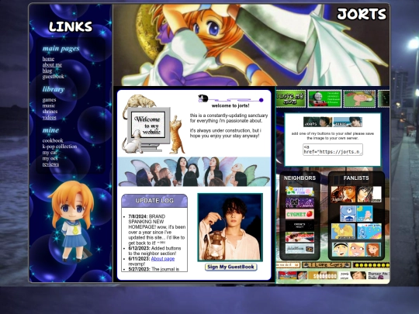Image resolution: width=419 pixels, height=314 pixels.
Task: Click the "library" sidebar heading
Action: coord(54,89)
